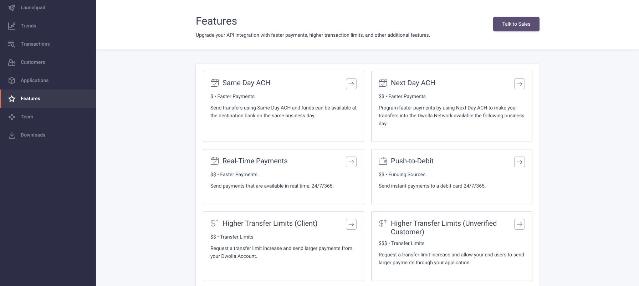
Task: Click the Push-to-Debit wallet icon
Action: [x=383, y=161]
